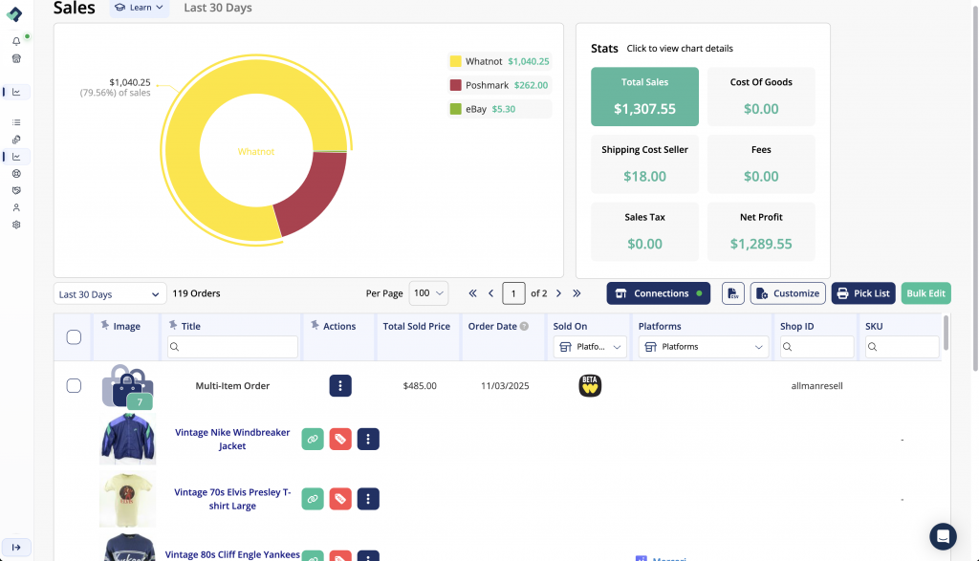This screenshot has width=979, height=561.
Task: Open the three-dot actions menu for Multi-Item Order
Action: (340, 386)
